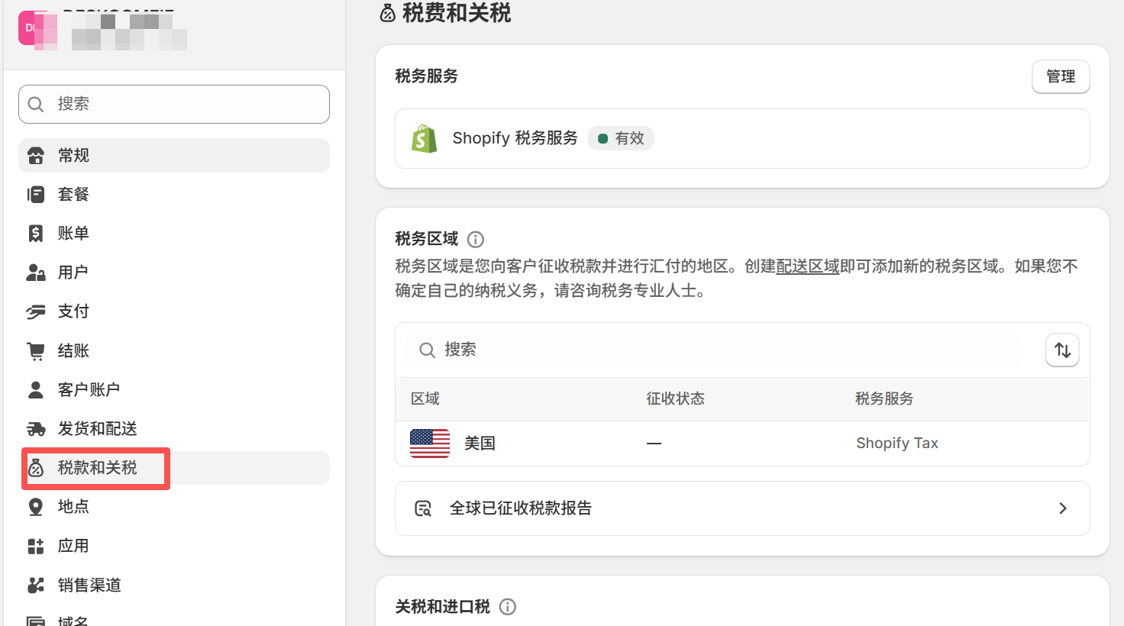Click the 地点 location pin icon
Screen dimensions: 1124x626
(x=36, y=507)
